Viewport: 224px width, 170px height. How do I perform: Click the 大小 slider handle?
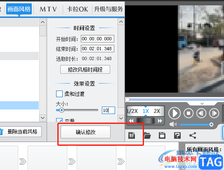click(61, 110)
